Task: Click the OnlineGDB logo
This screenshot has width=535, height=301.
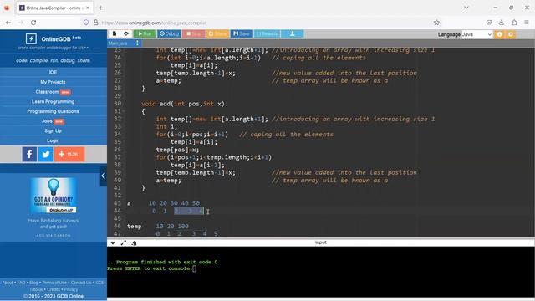Action: point(53,38)
